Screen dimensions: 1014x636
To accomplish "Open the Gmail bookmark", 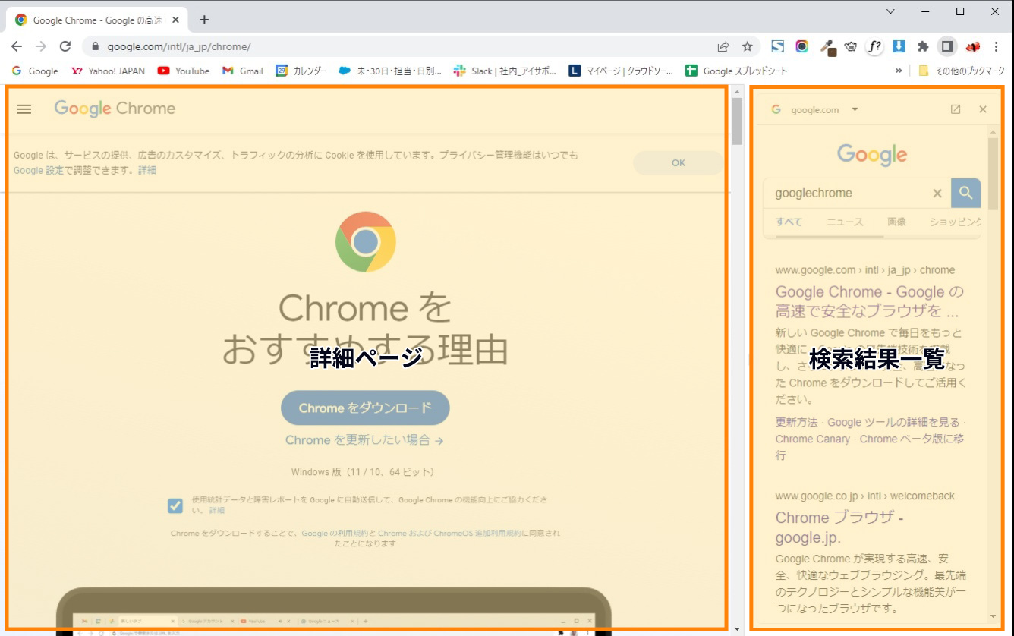I will 243,71.
